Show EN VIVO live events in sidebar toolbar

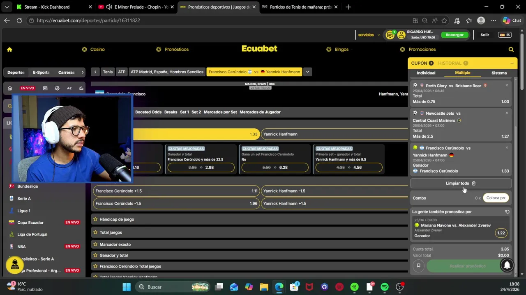[28, 88]
